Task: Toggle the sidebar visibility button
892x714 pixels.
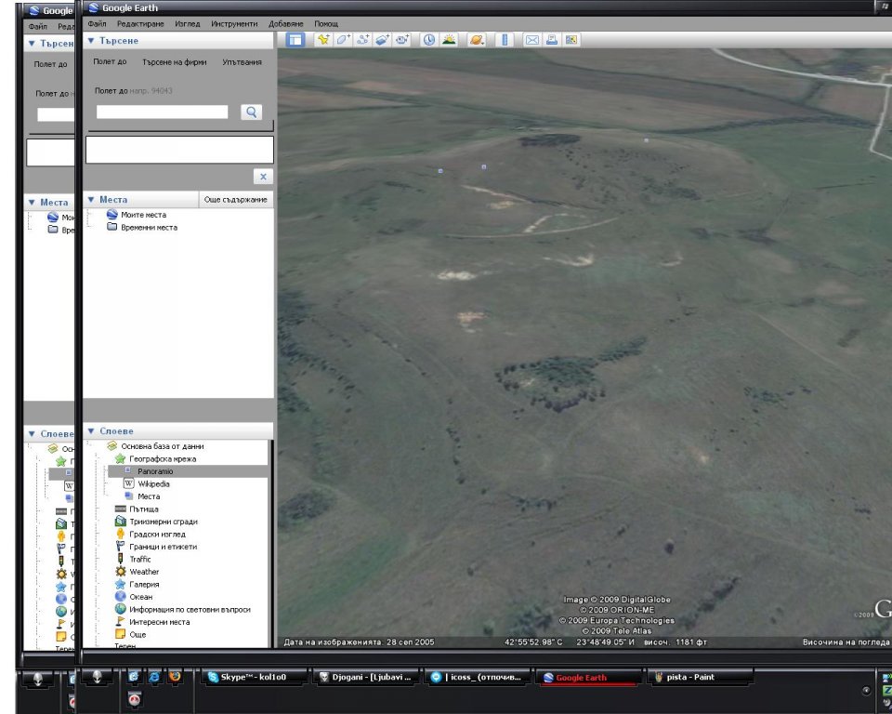Action: click(x=295, y=40)
